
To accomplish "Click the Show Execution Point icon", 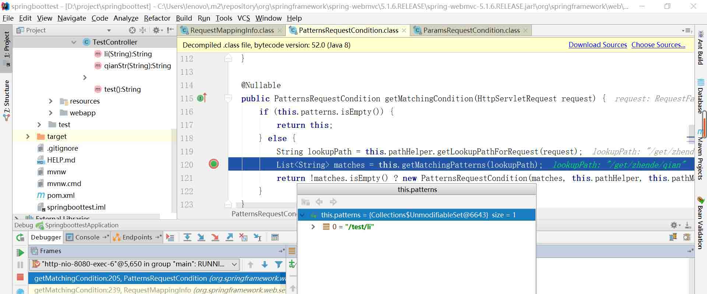I will click(170, 237).
